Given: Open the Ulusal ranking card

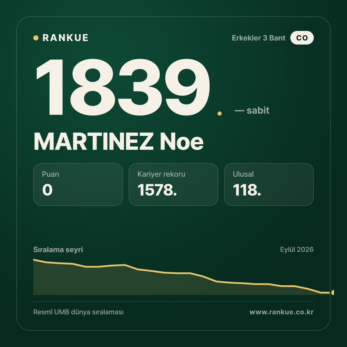Looking at the screenshot, I should tap(269, 184).
